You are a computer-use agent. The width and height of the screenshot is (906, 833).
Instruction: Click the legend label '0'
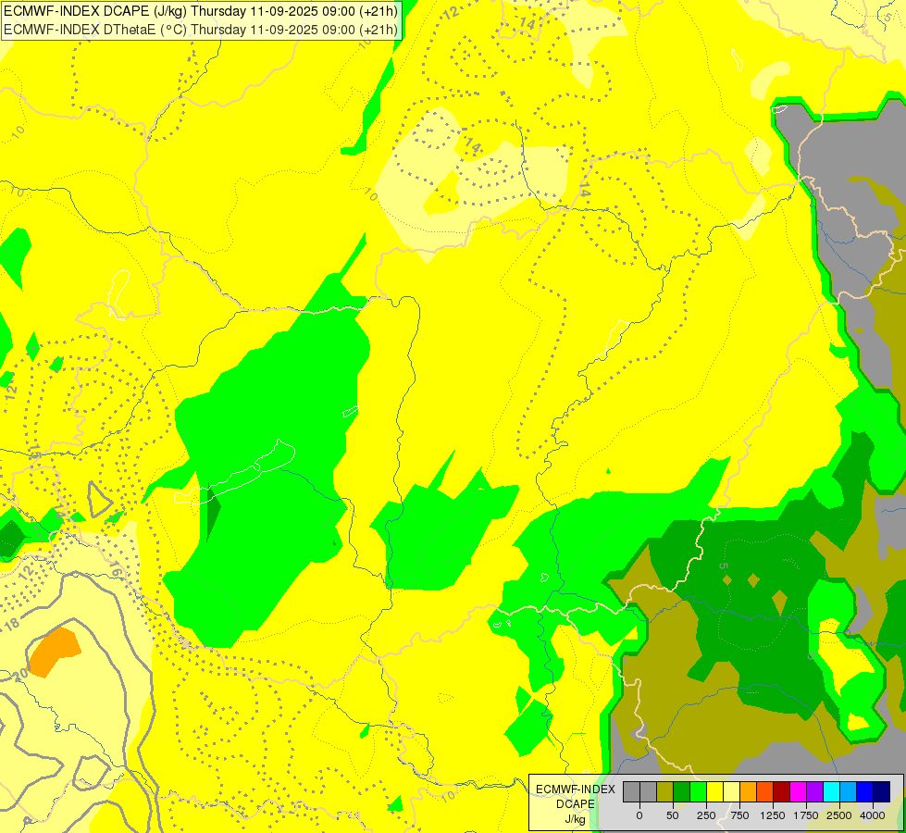(639, 815)
